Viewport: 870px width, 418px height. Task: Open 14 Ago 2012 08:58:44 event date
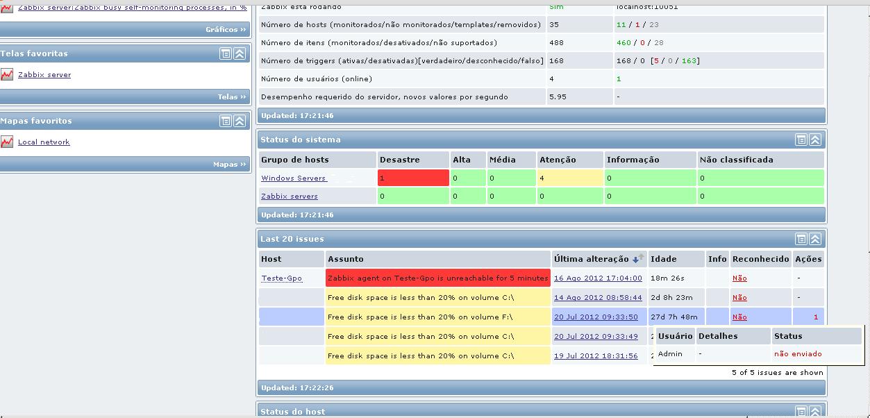point(598,297)
